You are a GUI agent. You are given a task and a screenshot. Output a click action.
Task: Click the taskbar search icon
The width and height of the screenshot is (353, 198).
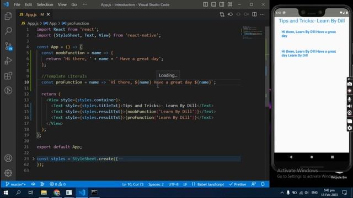tap(18, 193)
